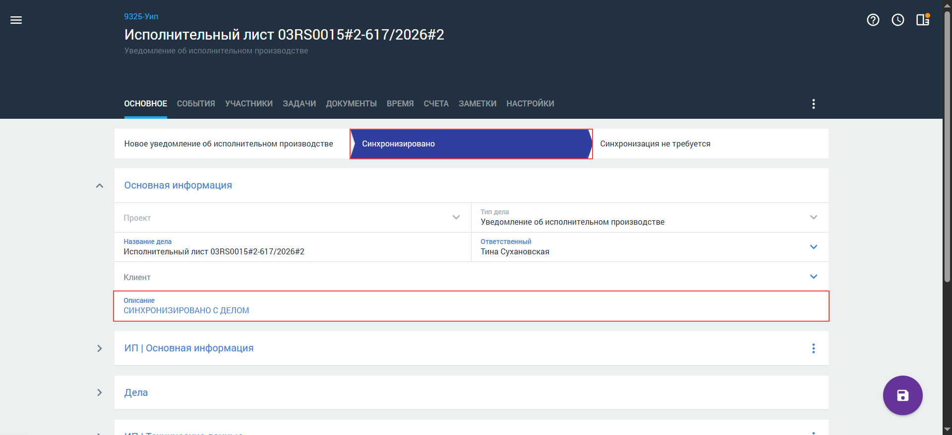Viewport: 952px width, 435px height.
Task: Expand the Дела section
Action: pyautogui.click(x=100, y=392)
